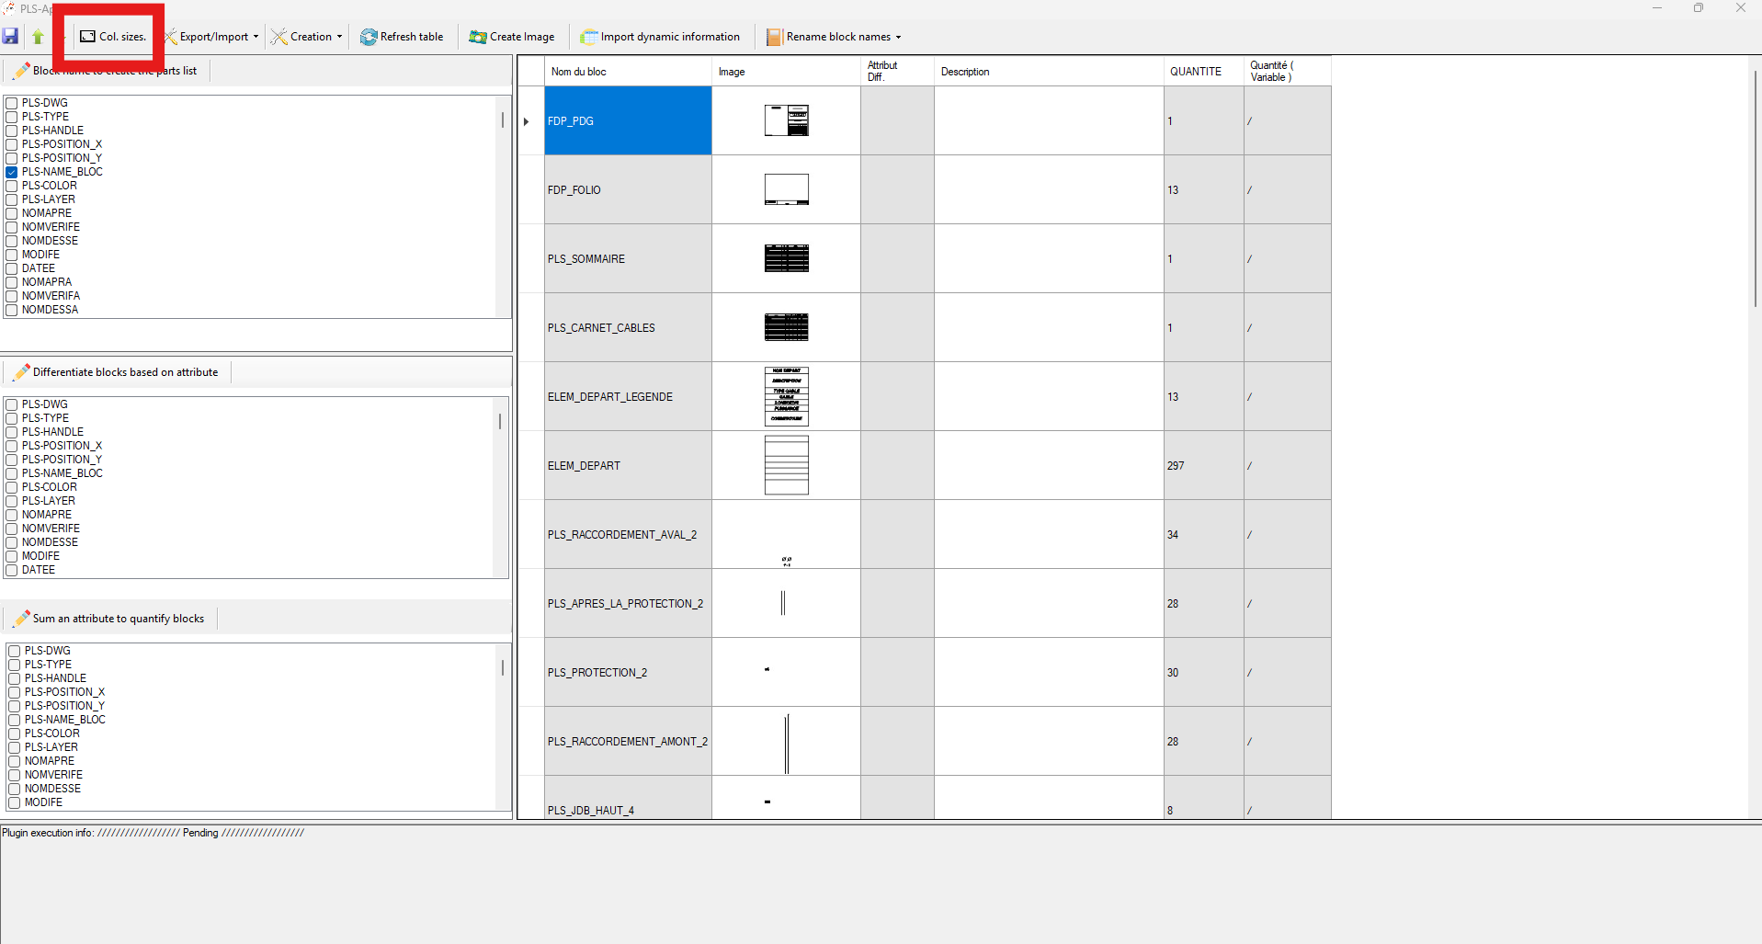This screenshot has height=944, width=1762.
Task: Click the pencil icon beside Differentiate blocks
Action: (22, 372)
